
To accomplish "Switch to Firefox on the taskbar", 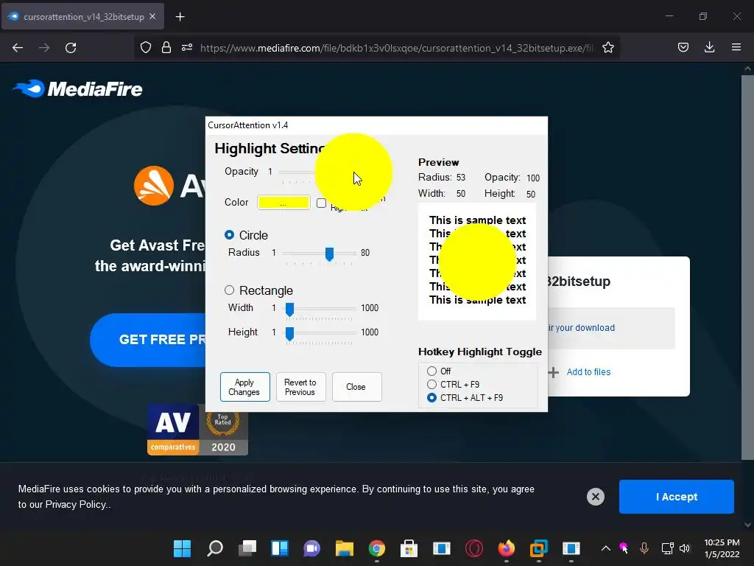I will point(506,548).
